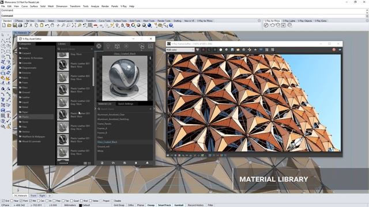This screenshot has width=369, height=207.
Task: Open V-Ray Asset Editor from V-Ray toolbar
Action: 266,25
